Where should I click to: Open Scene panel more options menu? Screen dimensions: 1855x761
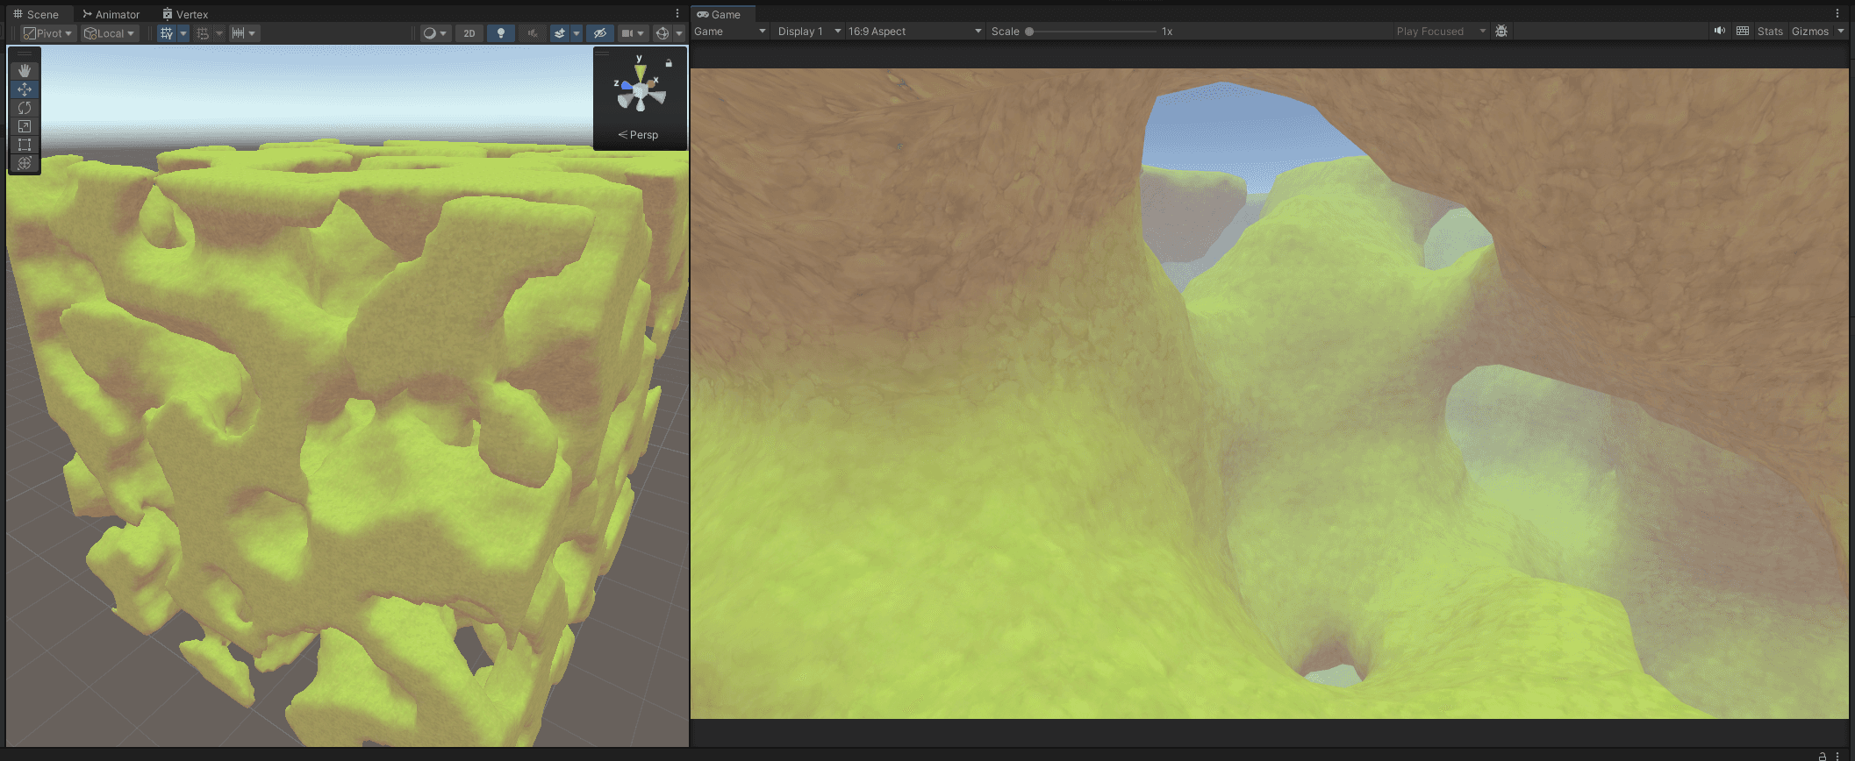point(677,14)
